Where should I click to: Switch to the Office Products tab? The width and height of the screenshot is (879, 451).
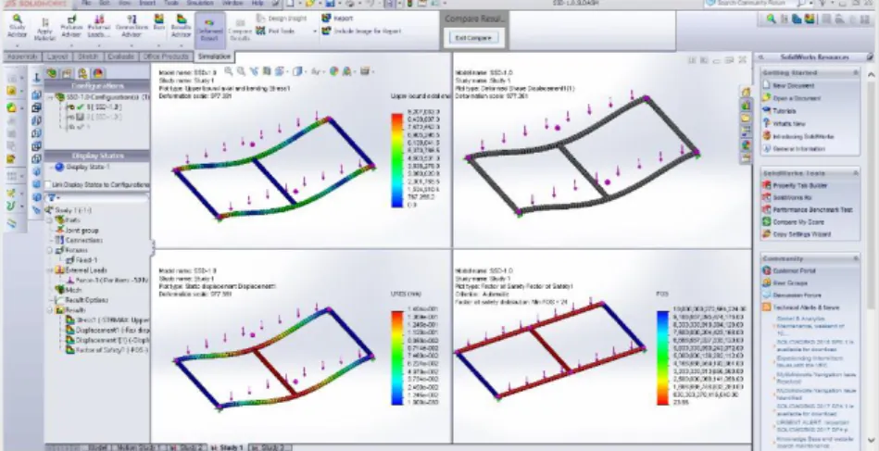[166, 57]
